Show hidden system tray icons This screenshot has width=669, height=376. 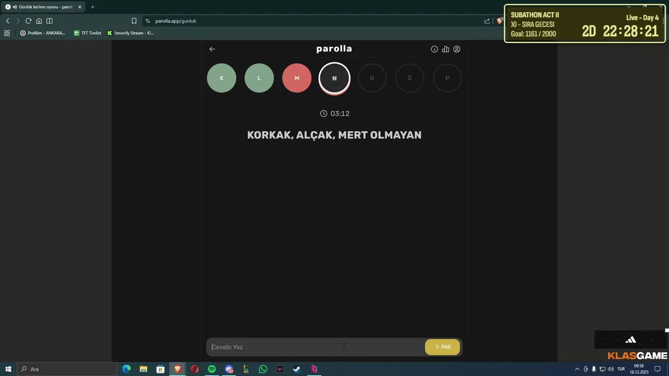tap(577, 369)
